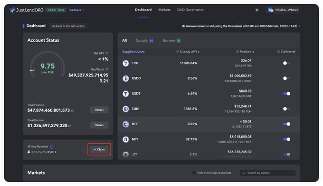
Task: Click the Mining Rewards refresh icon
Action: tap(52, 147)
